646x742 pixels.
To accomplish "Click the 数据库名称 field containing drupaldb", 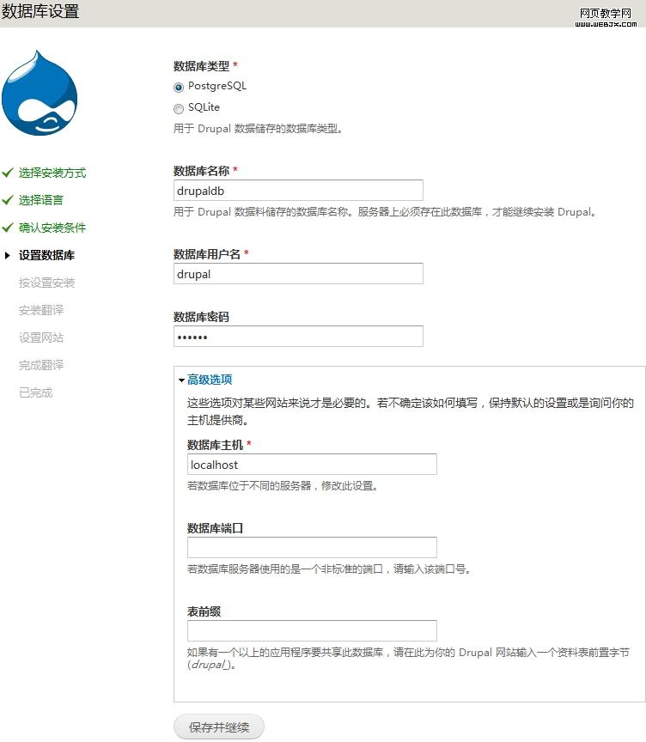I will tap(298, 191).
